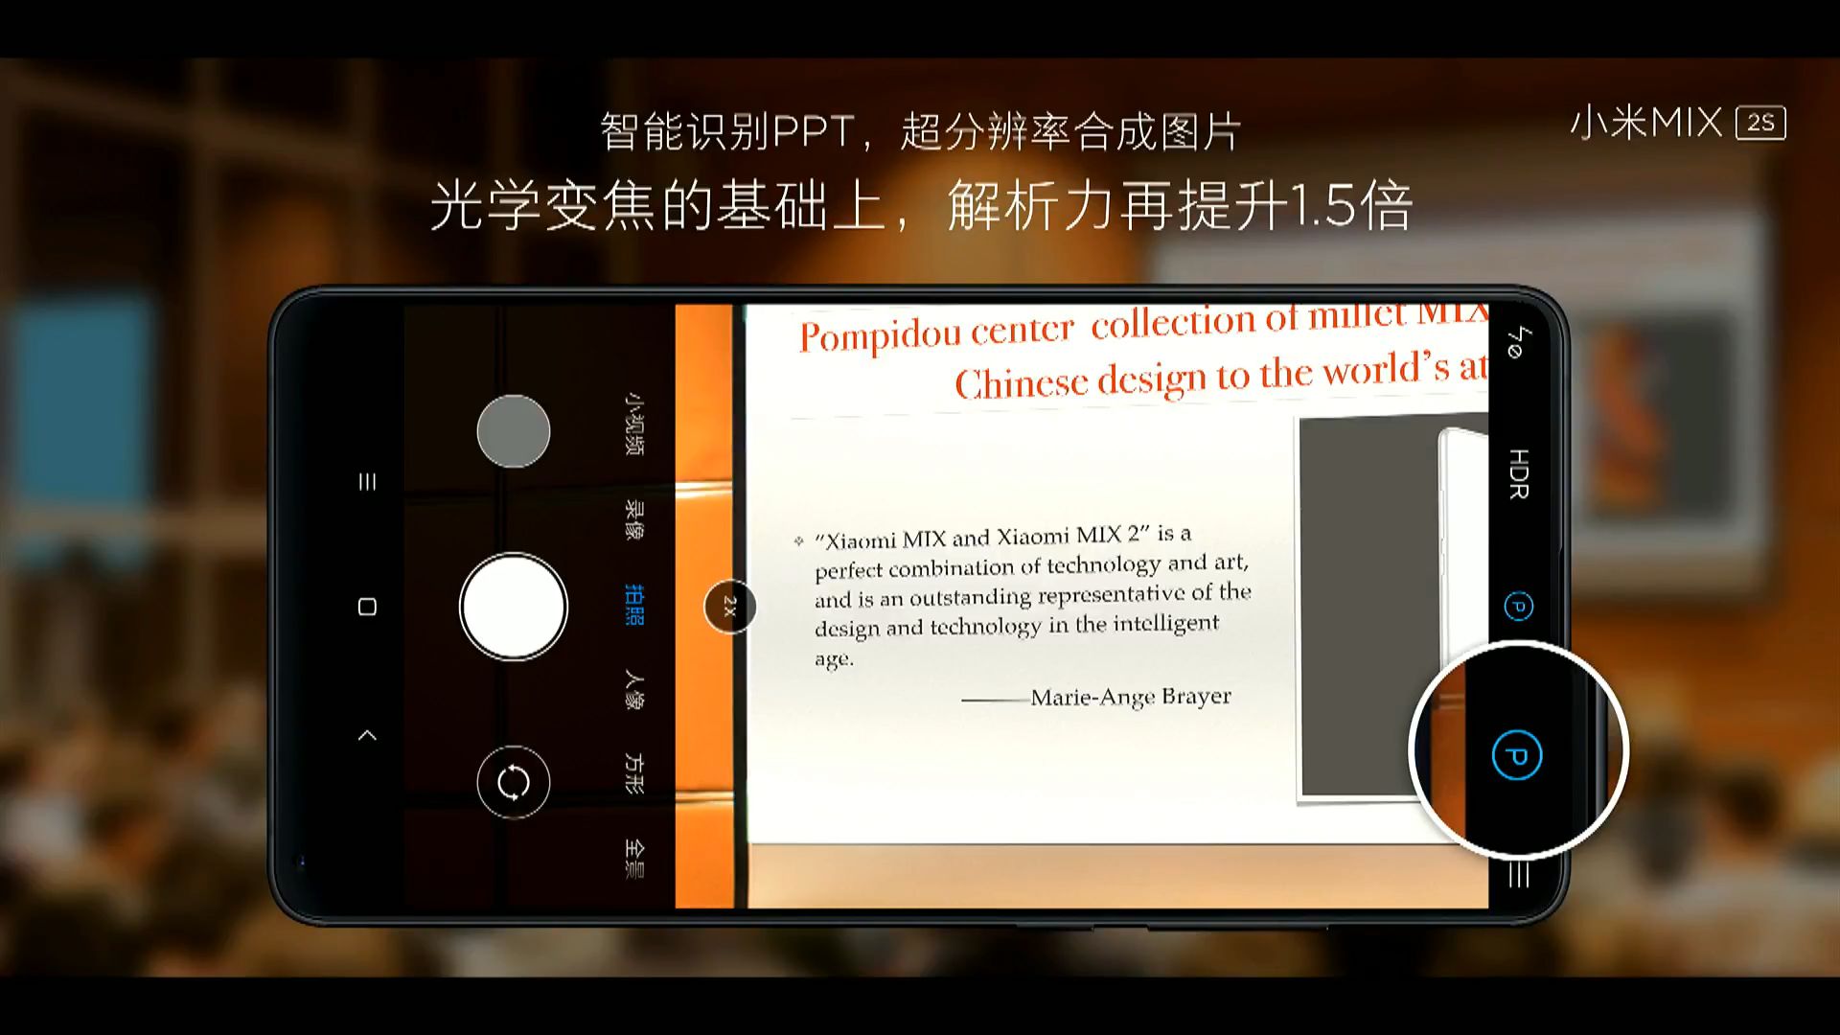Switch to 人像 portrait mode

pos(633,690)
